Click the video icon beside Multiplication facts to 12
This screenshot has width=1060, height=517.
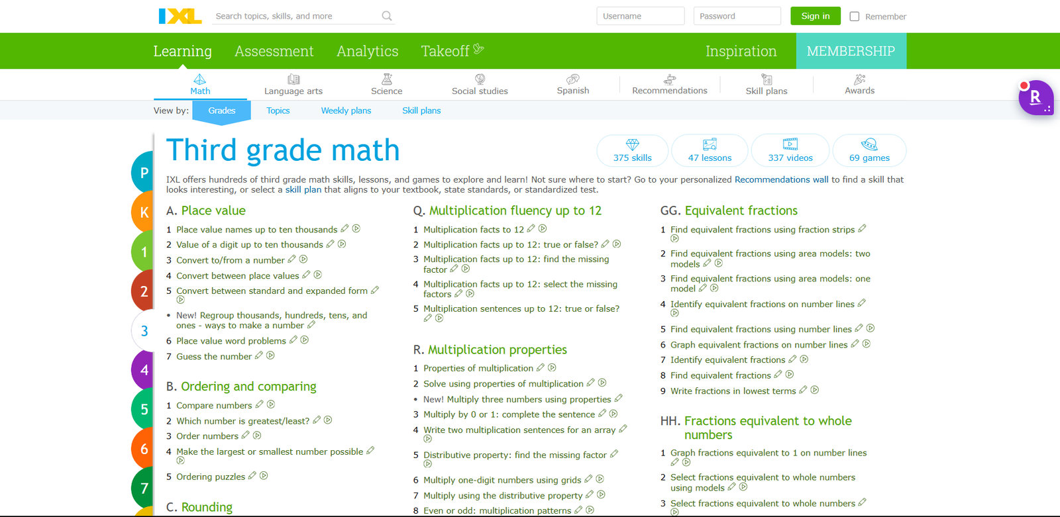pyautogui.click(x=543, y=229)
